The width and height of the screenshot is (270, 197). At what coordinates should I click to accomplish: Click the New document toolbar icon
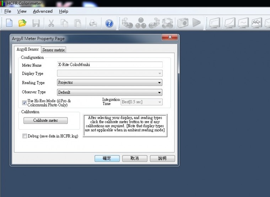tap(9, 23)
